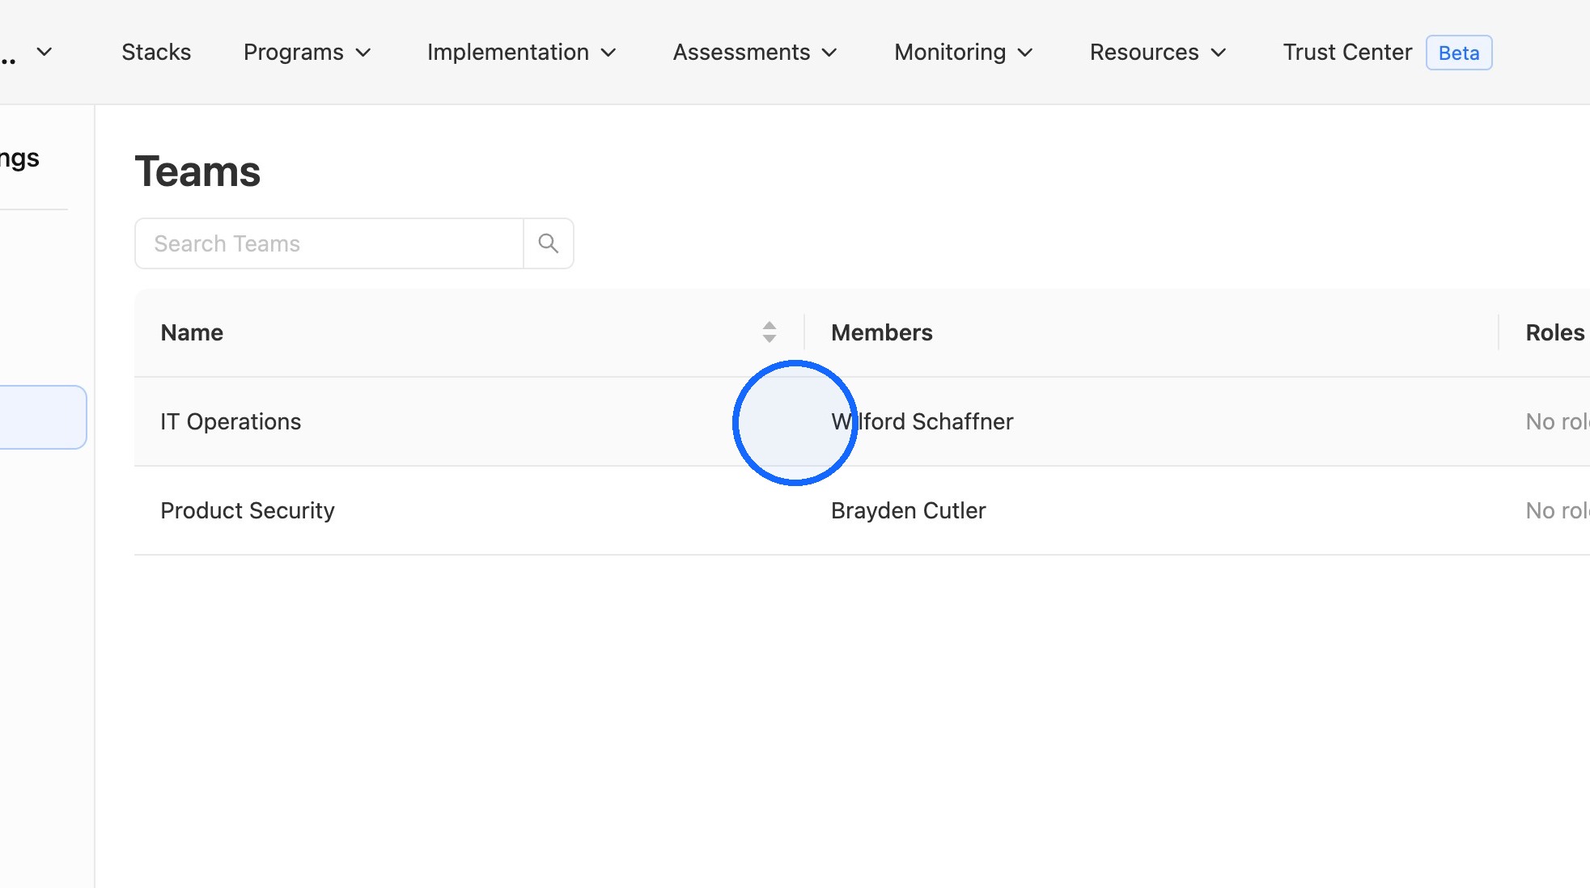Focus the Search Teams input field
This screenshot has width=1590, height=888.
pos(329,243)
